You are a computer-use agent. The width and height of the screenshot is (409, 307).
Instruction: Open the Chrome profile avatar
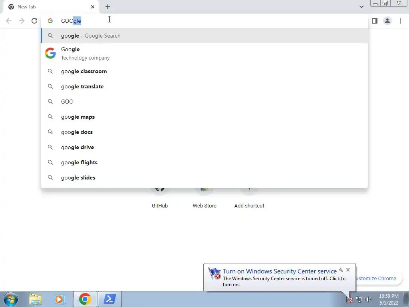387,21
